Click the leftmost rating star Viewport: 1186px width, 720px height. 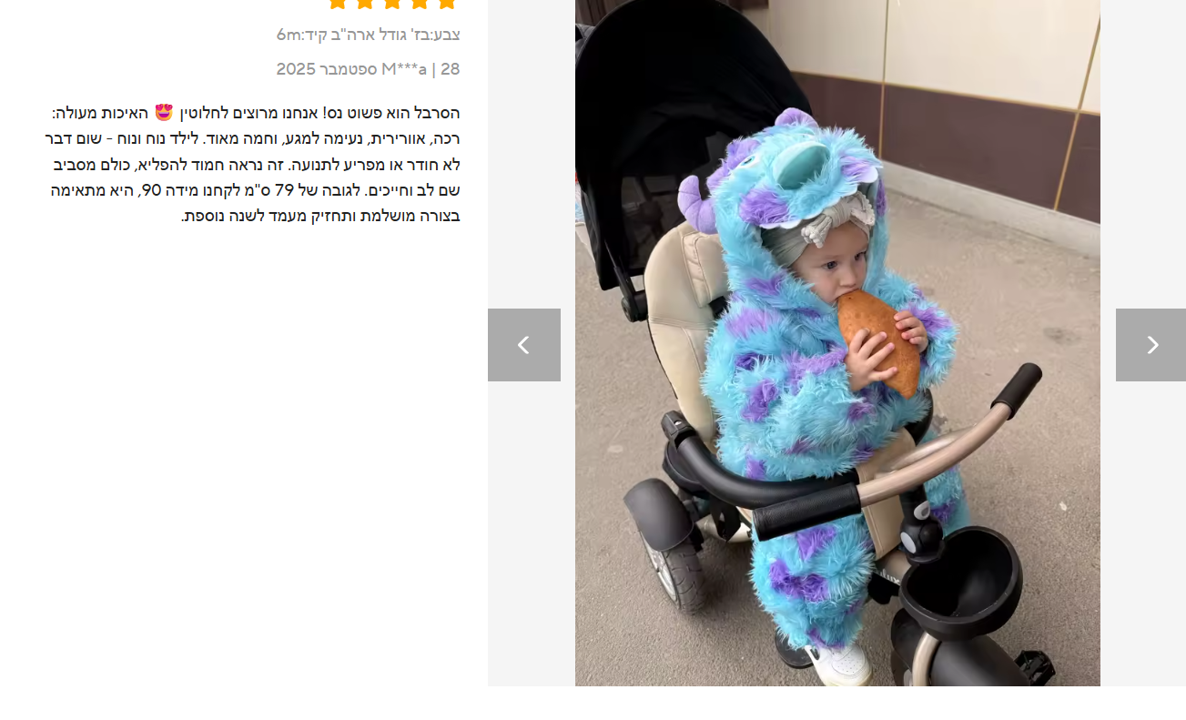338,3
